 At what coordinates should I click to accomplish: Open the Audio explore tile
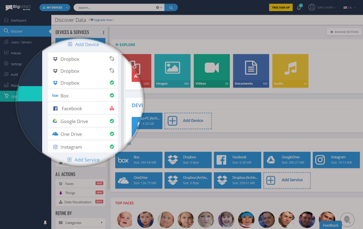coord(290,71)
